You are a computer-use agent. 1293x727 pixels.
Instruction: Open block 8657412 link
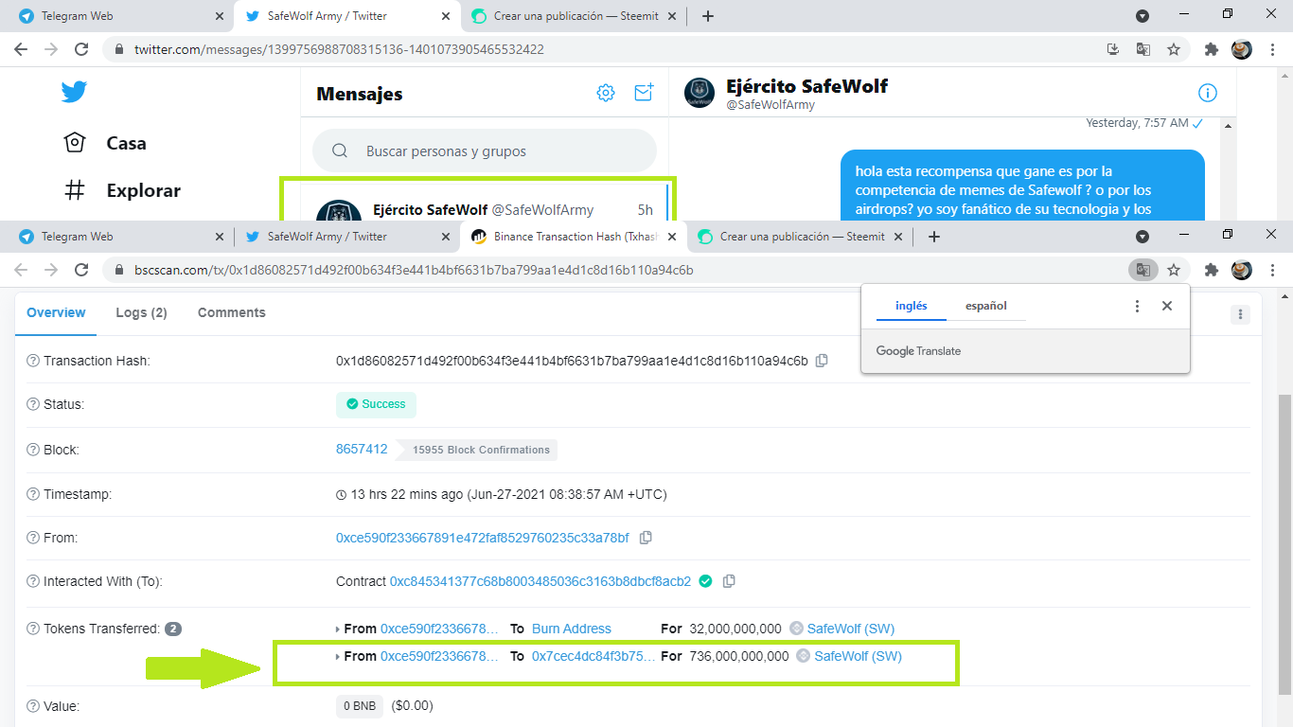[362, 449]
